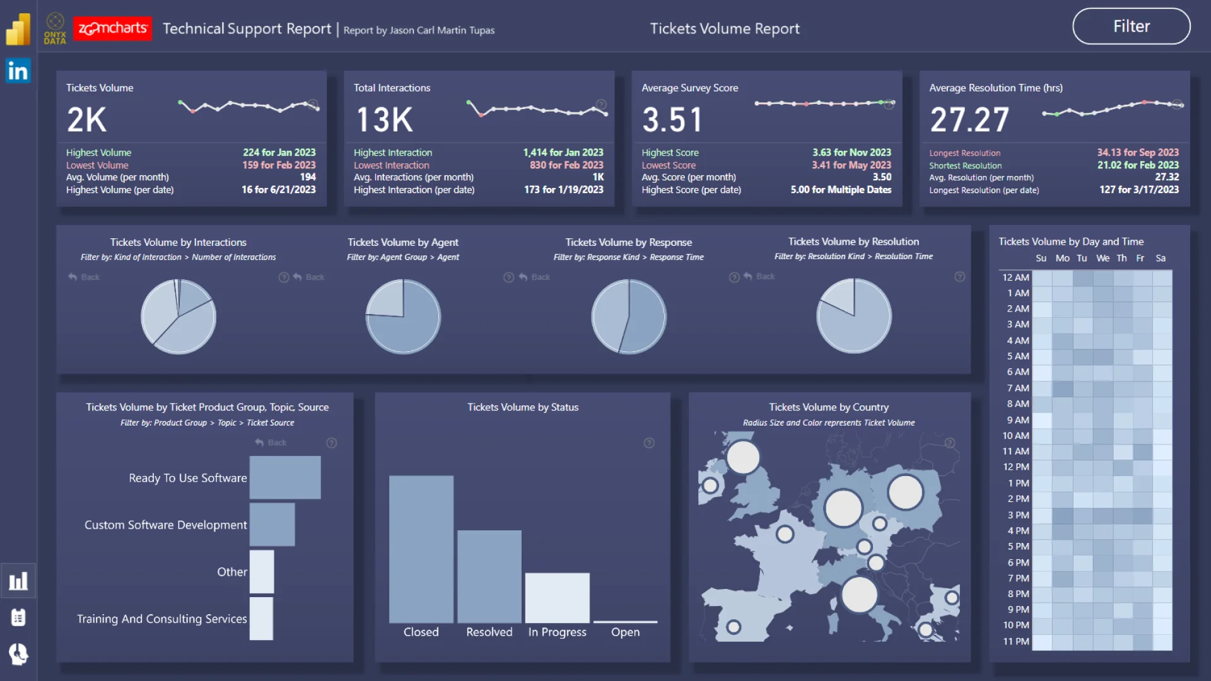Click the 12 AM heatmap row label
1211x681 pixels.
pyautogui.click(x=1015, y=277)
